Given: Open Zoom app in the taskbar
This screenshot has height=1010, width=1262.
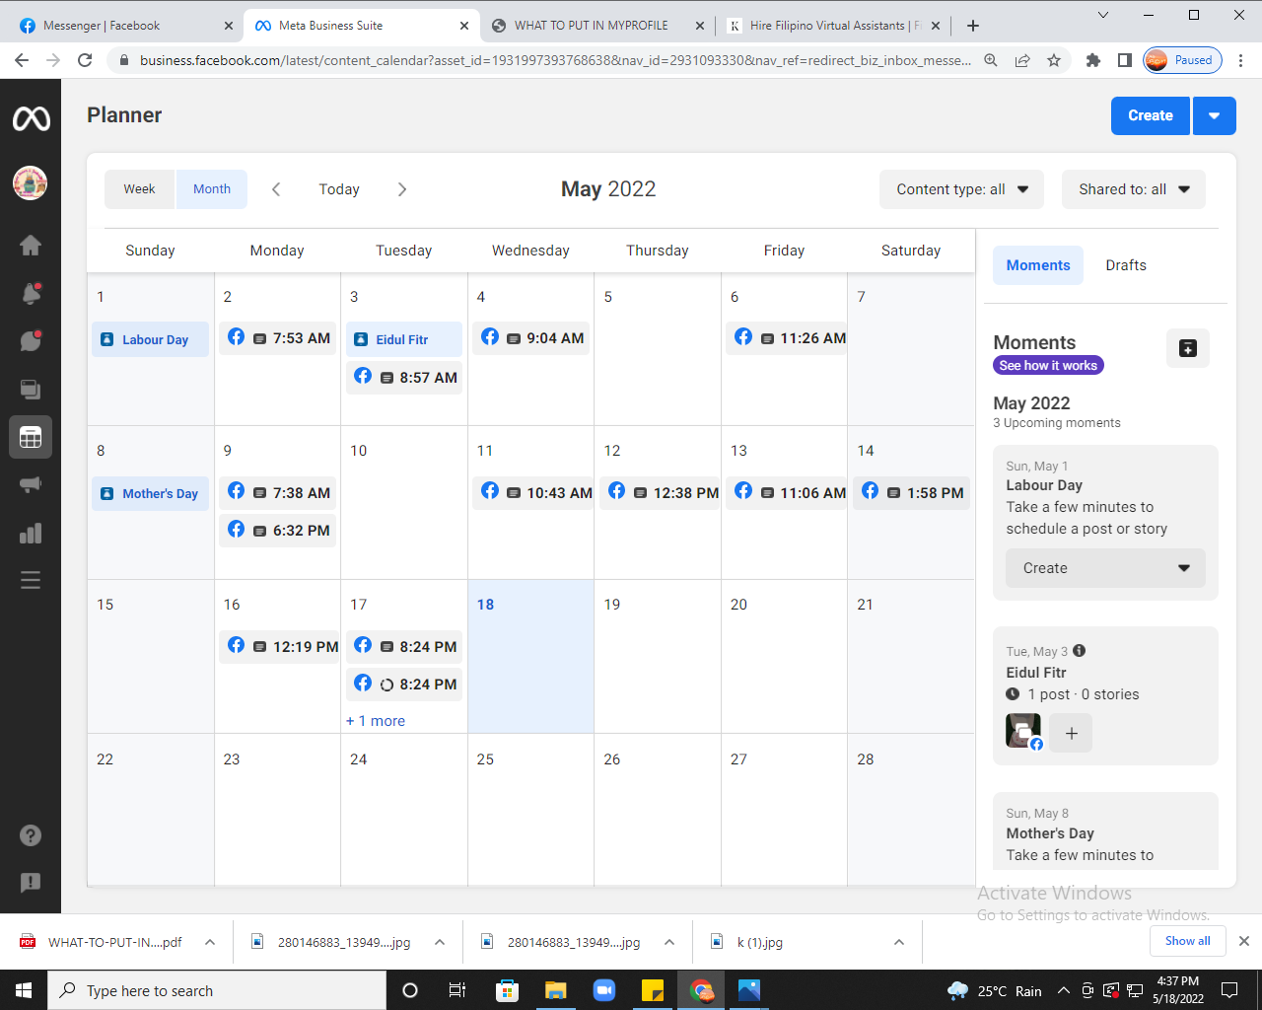Looking at the screenshot, I should (604, 990).
